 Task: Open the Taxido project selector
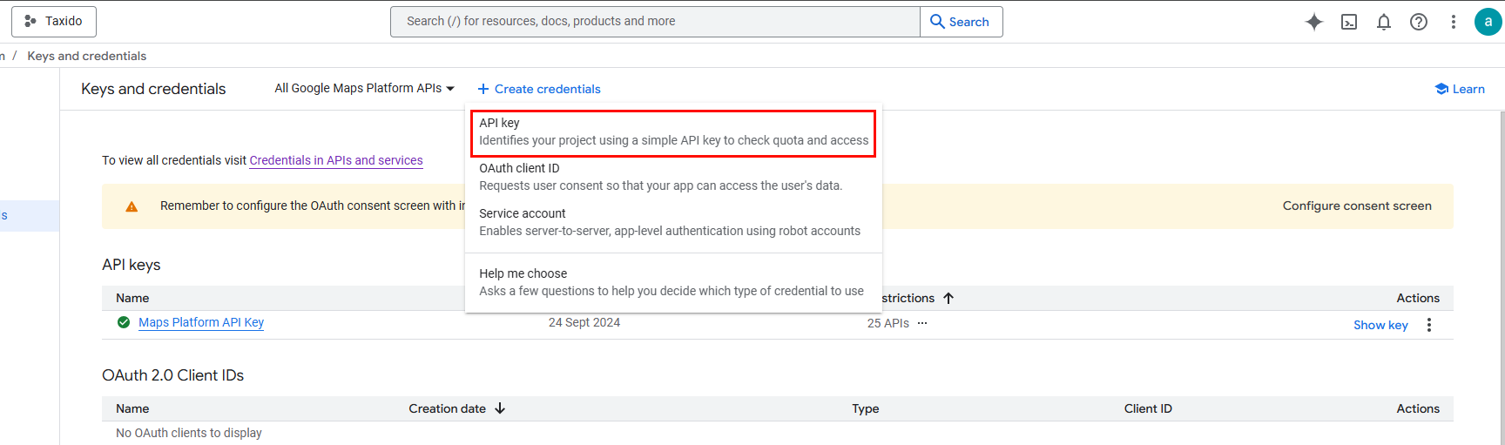54,21
